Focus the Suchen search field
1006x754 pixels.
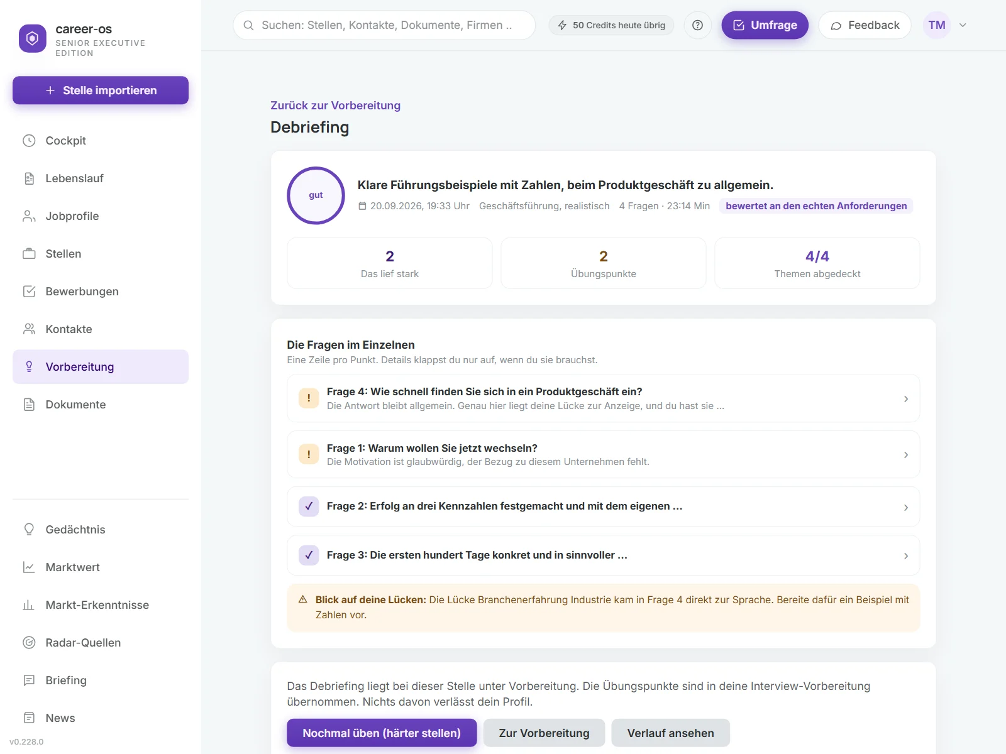point(384,25)
